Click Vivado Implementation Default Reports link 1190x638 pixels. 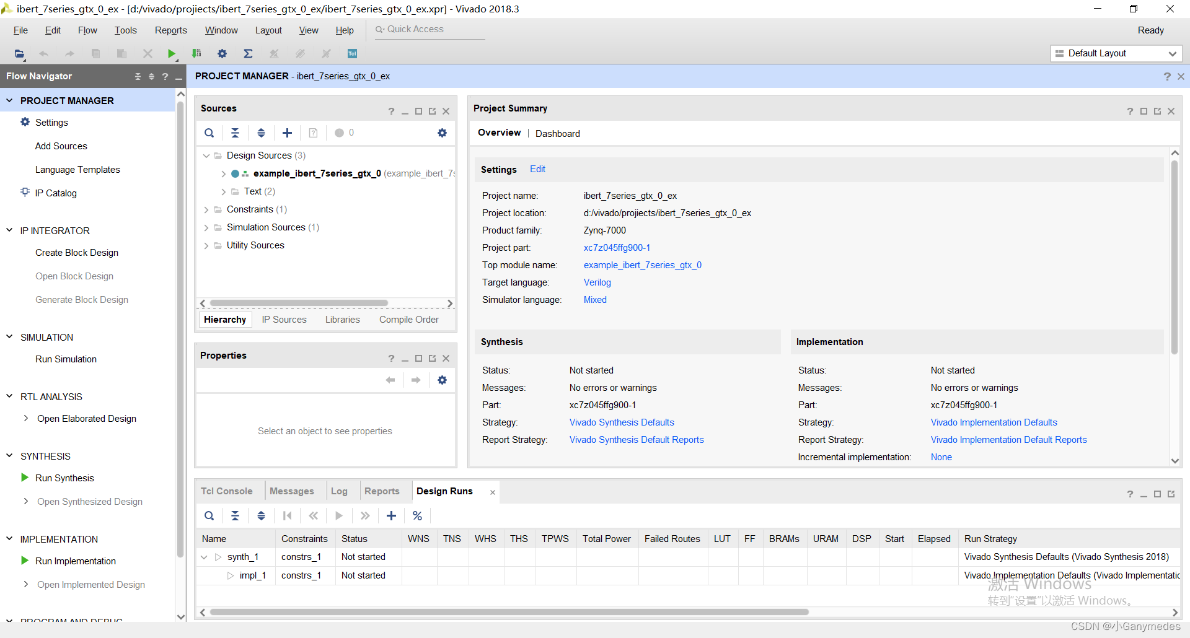pos(1008,440)
